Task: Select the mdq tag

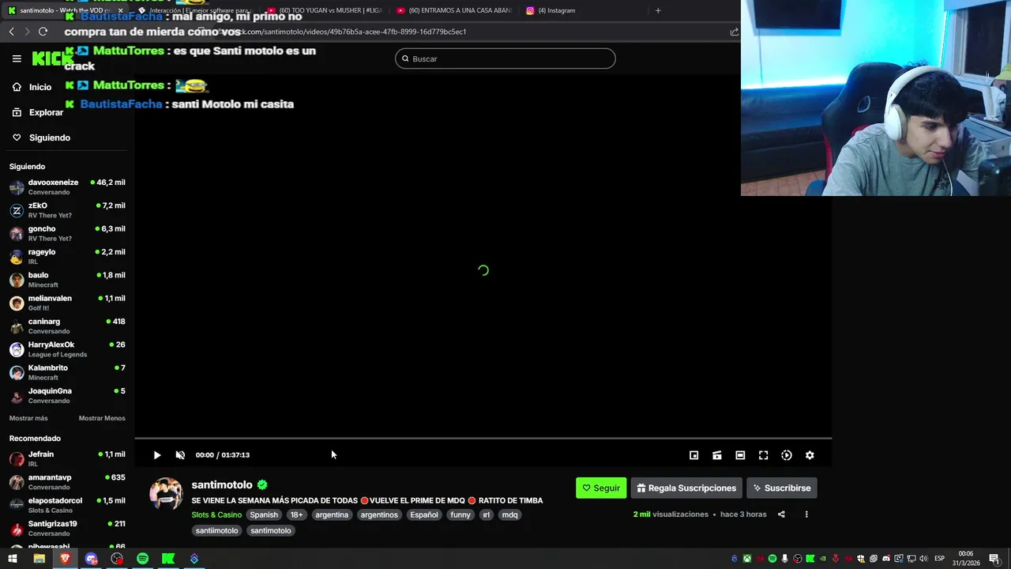Action: 510,514
